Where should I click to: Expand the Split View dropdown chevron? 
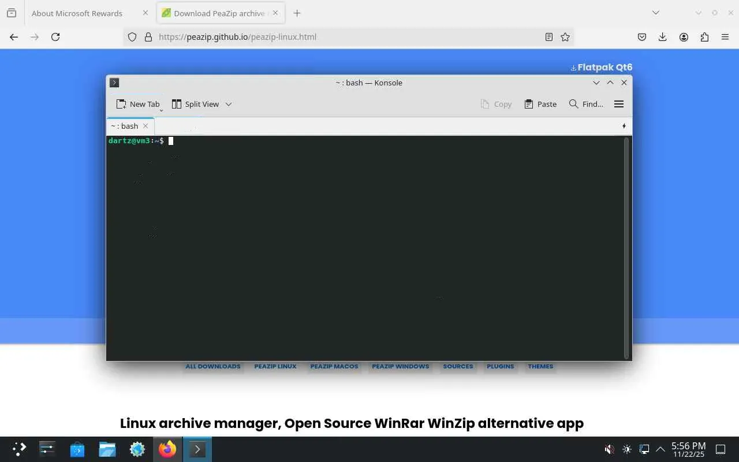[x=229, y=104]
